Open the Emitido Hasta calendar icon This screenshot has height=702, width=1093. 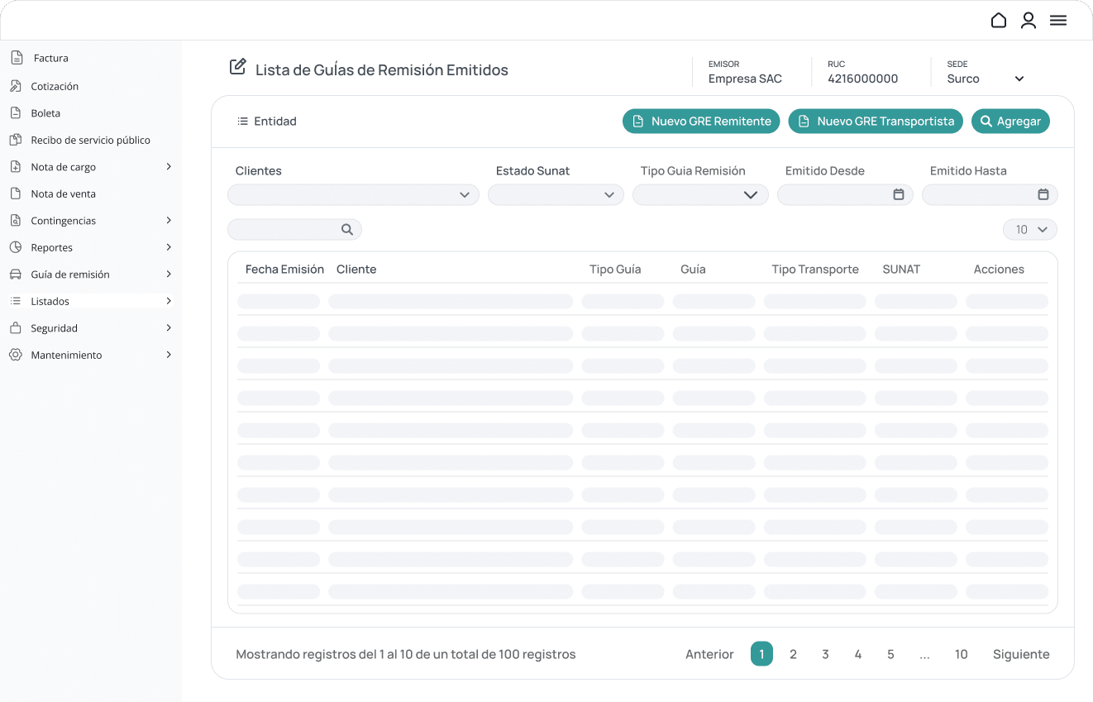click(x=1043, y=194)
